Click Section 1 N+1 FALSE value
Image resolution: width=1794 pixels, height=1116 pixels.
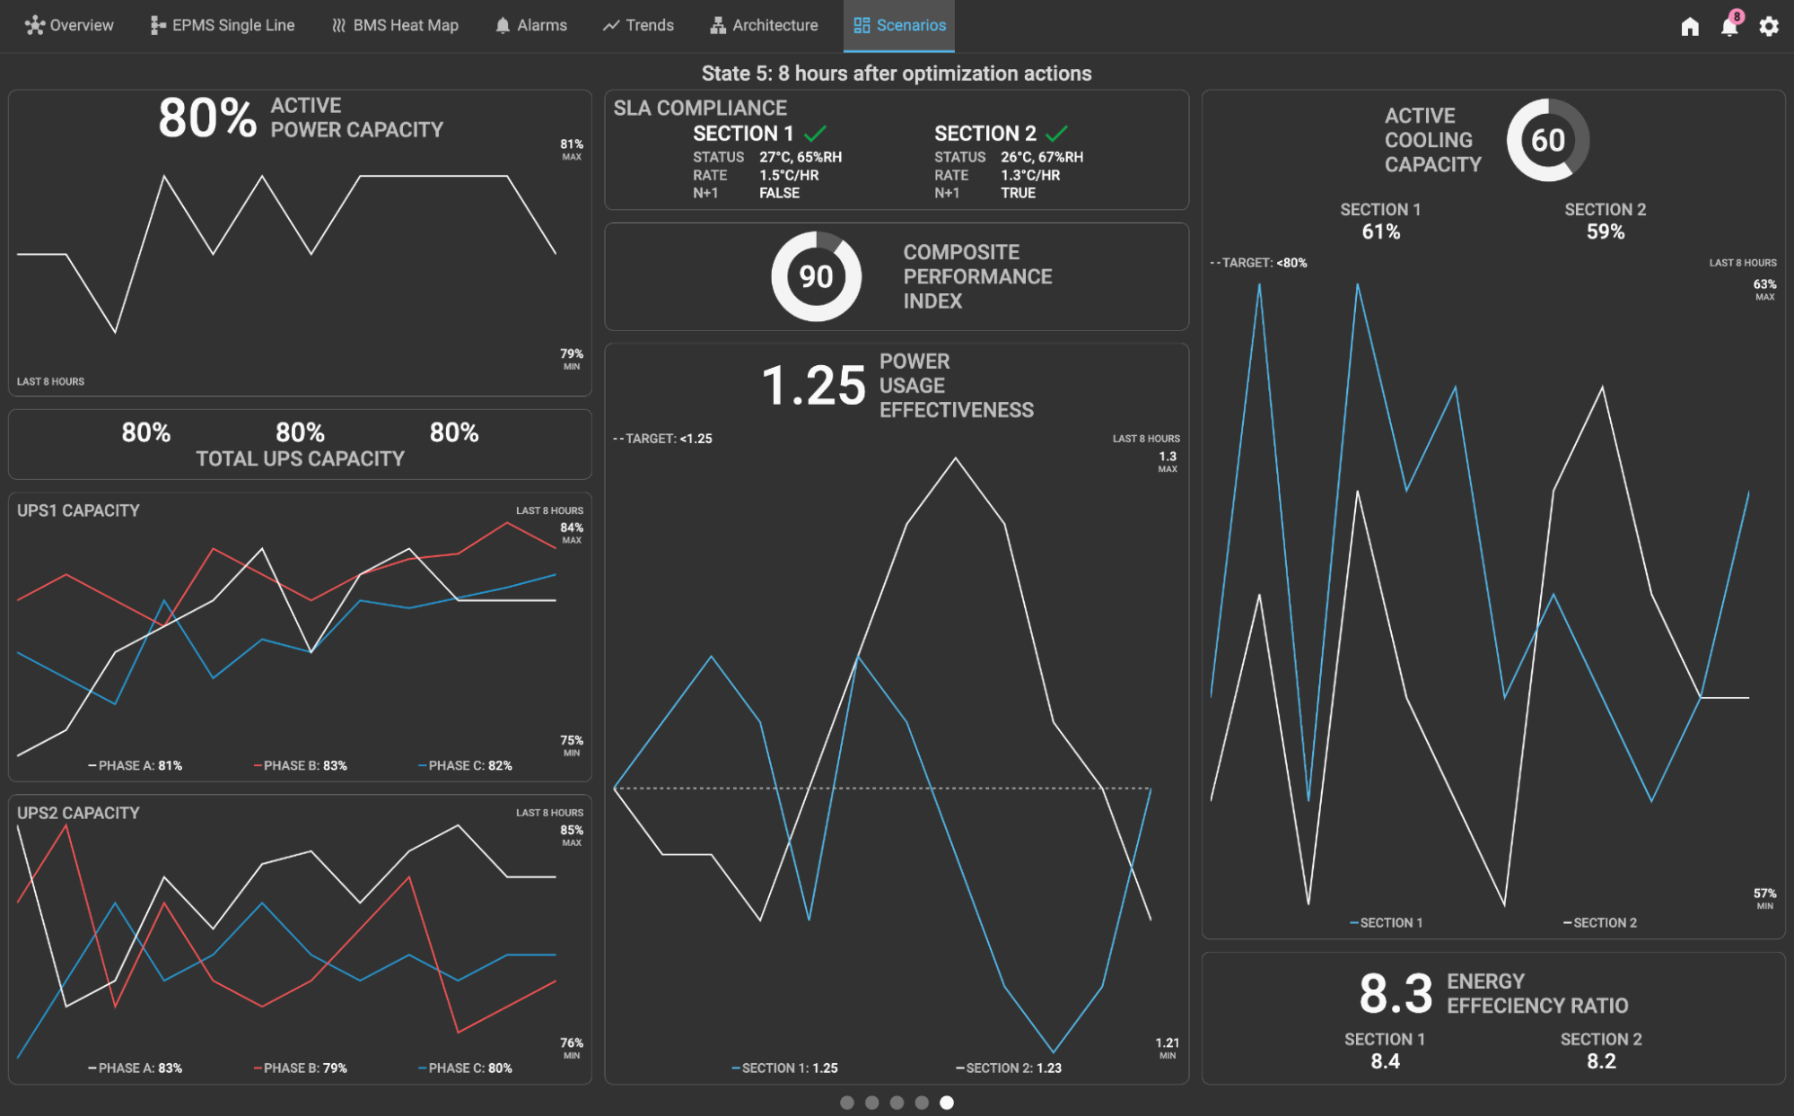tap(779, 193)
